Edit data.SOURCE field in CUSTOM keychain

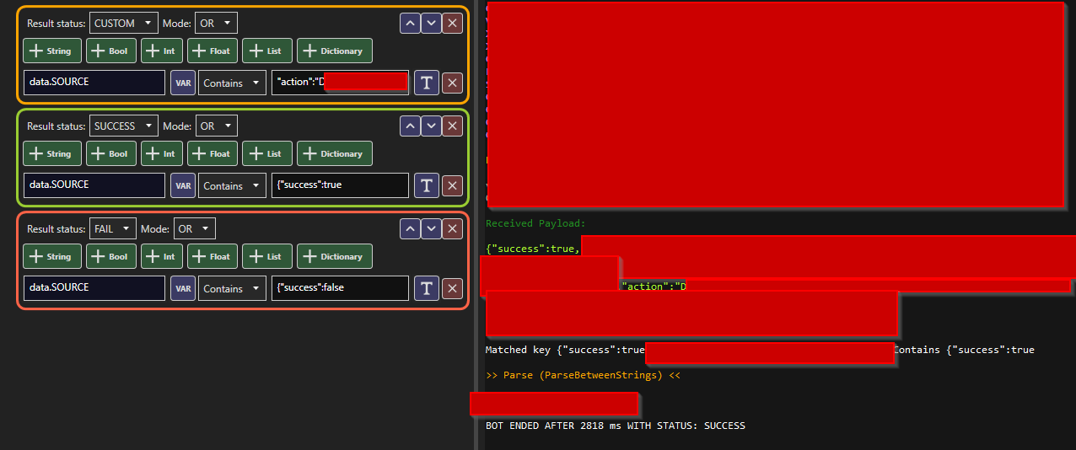(94, 83)
